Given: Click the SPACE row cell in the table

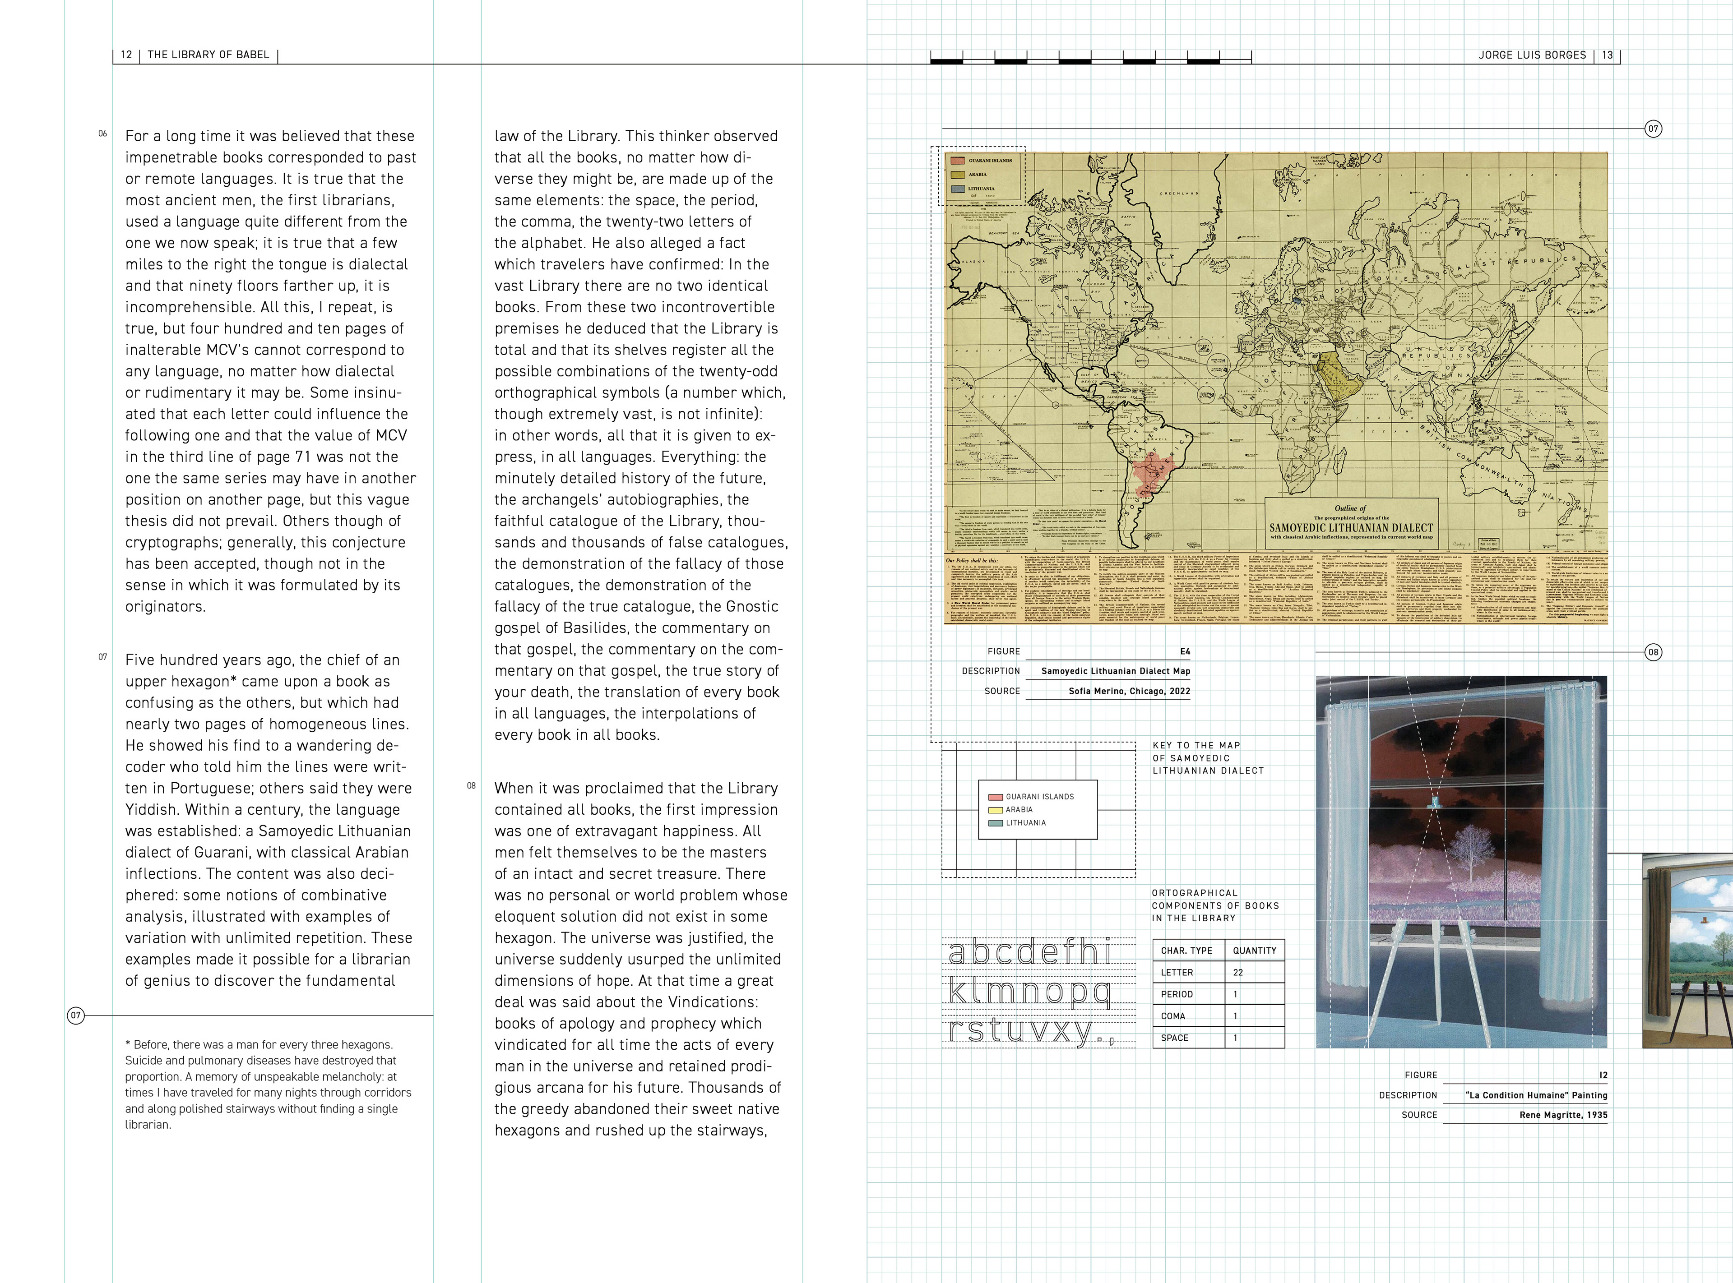Looking at the screenshot, I should (1188, 1038).
